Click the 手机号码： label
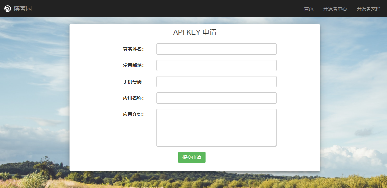This screenshot has height=188, width=387. point(133,82)
